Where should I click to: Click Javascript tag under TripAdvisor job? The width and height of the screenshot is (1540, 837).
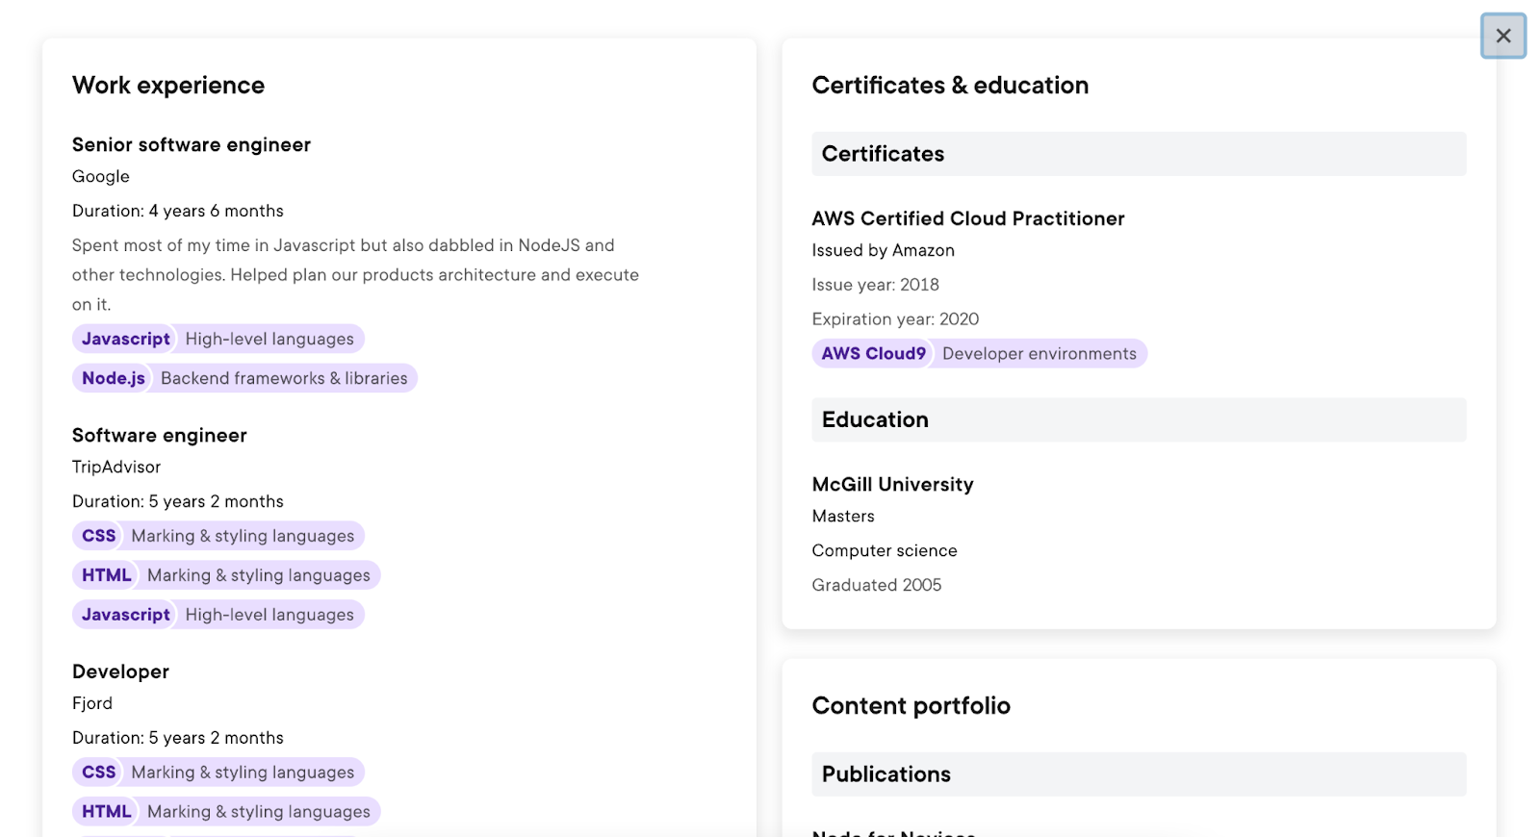218,615
